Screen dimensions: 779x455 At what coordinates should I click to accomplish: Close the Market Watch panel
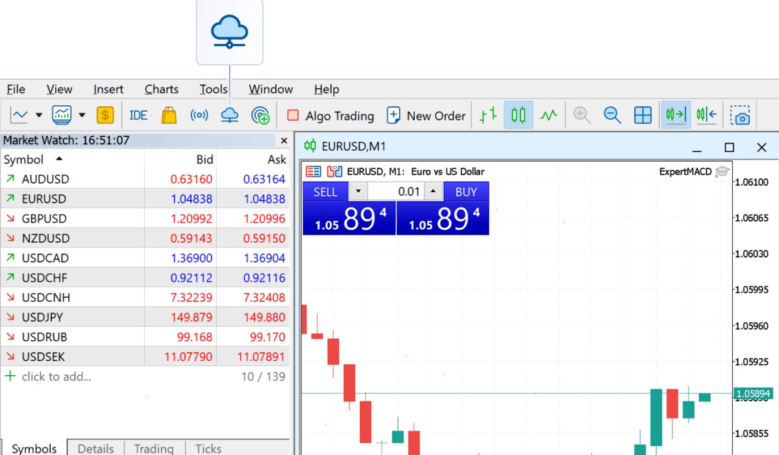[284, 140]
